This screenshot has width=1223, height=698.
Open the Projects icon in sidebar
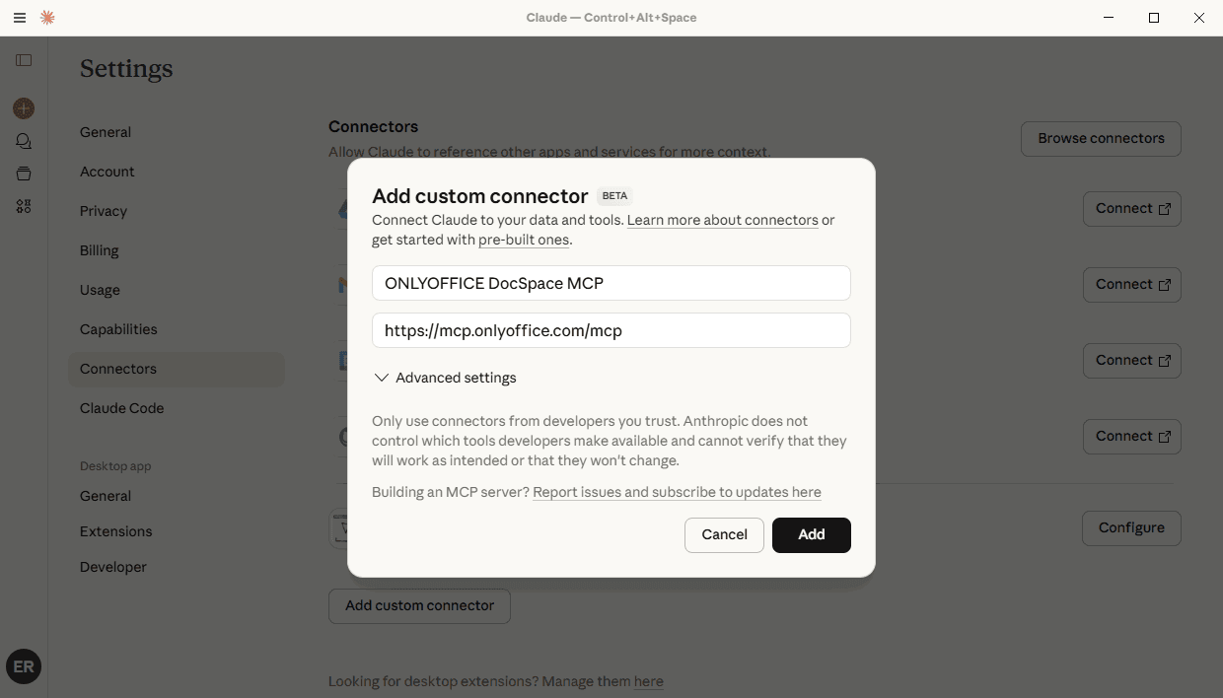click(24, 174)
